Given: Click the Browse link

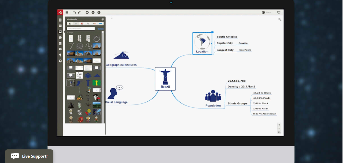Looking at the screenshot, I should (101, 29).
